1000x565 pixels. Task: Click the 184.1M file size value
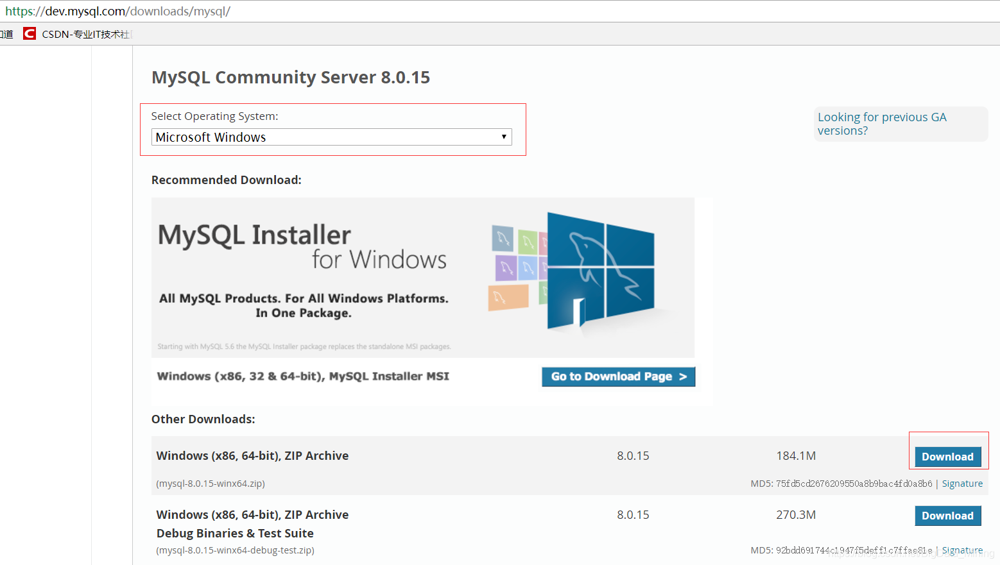click(x=796, y=456)
